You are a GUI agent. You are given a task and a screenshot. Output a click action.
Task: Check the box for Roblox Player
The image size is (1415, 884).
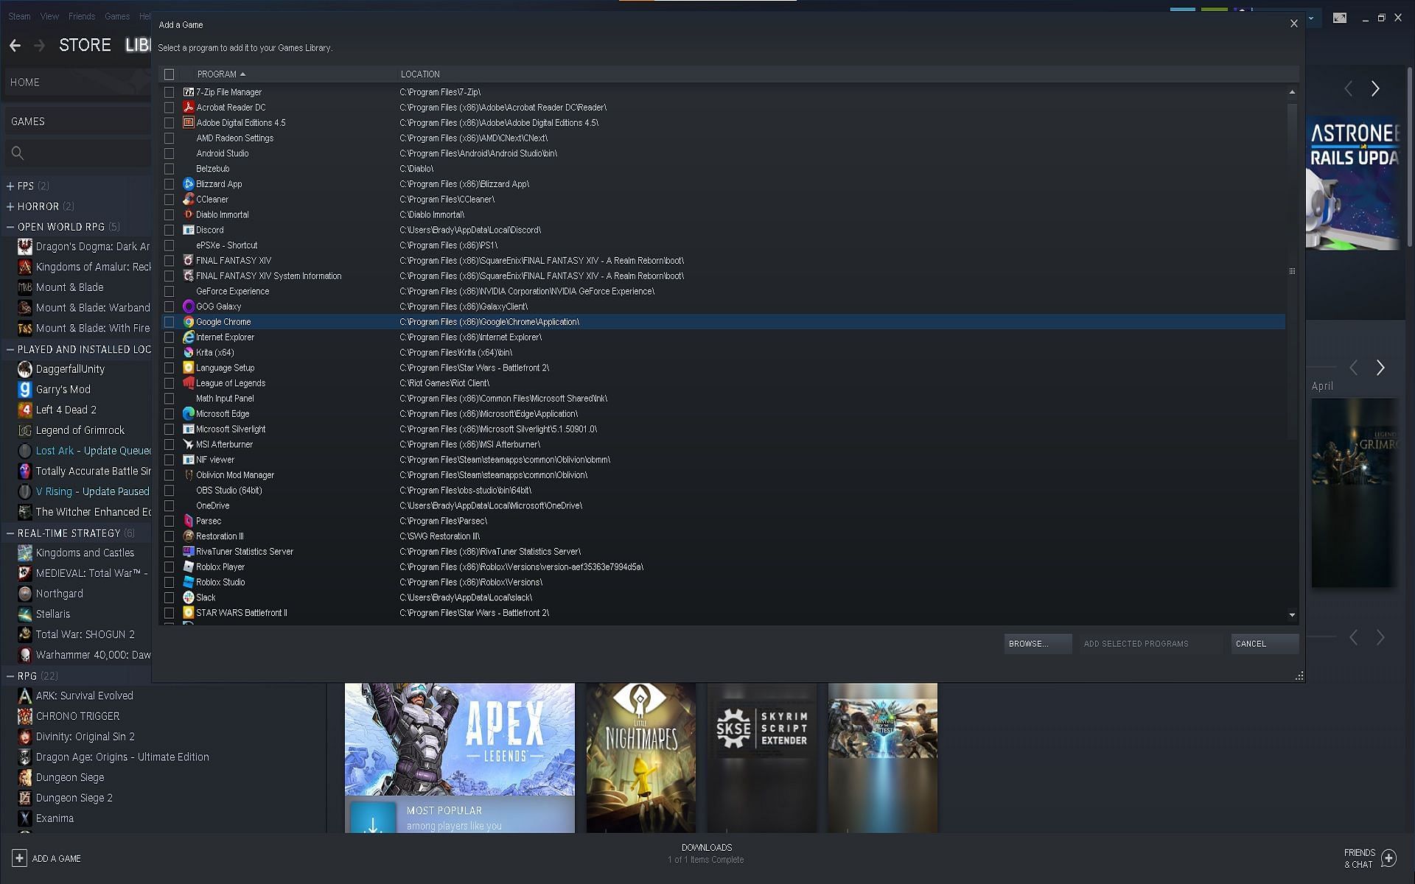169,567
